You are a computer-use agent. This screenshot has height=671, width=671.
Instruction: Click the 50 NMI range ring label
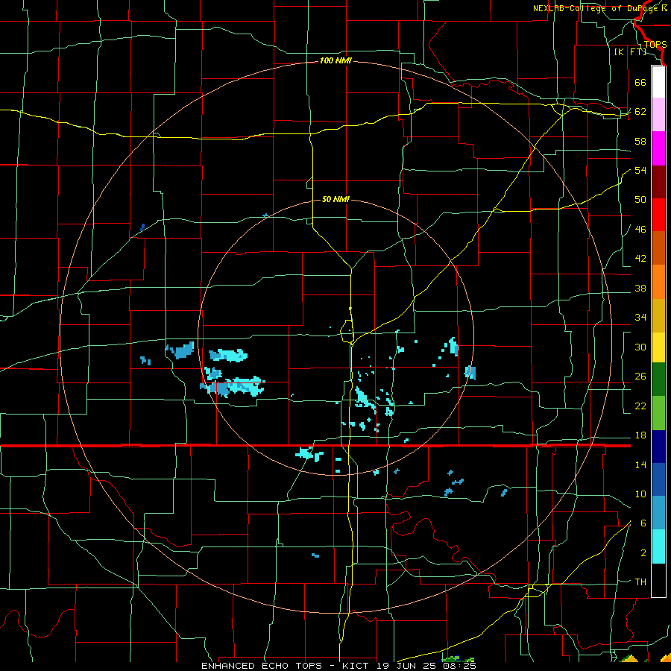click(335, 199)
